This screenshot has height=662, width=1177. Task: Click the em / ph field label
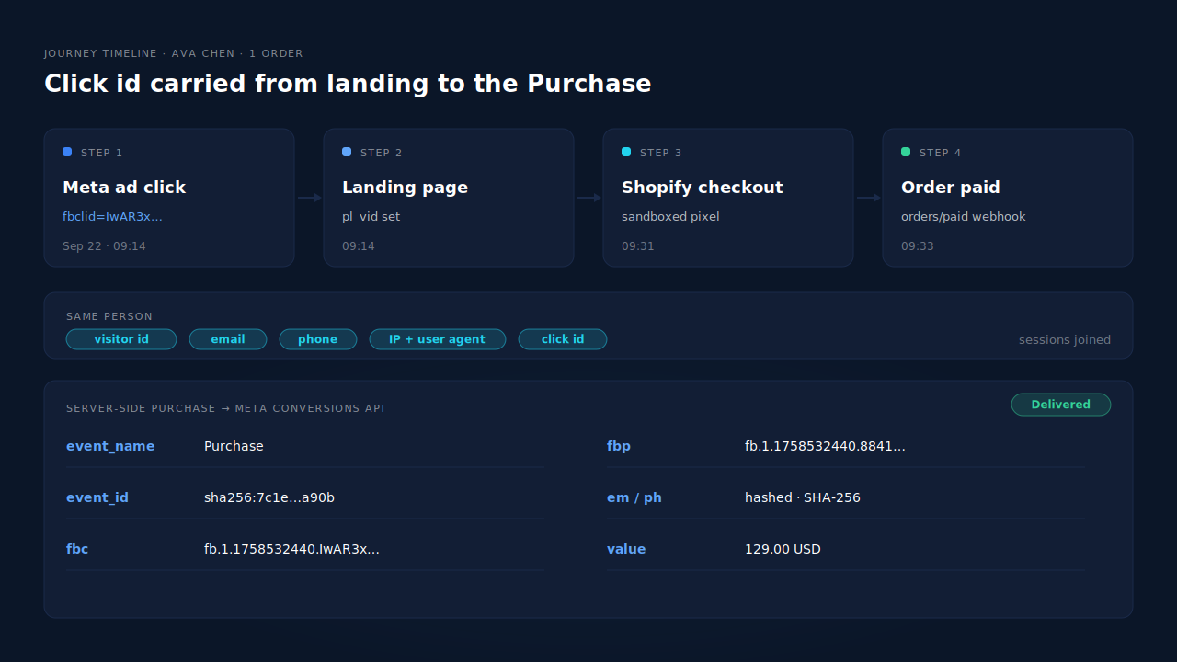[x=634, y=497]
